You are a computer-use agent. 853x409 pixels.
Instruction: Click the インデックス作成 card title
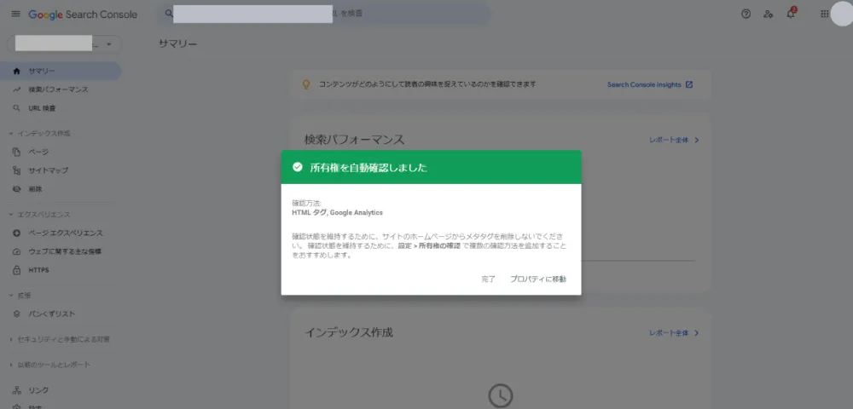click(348, 332)
